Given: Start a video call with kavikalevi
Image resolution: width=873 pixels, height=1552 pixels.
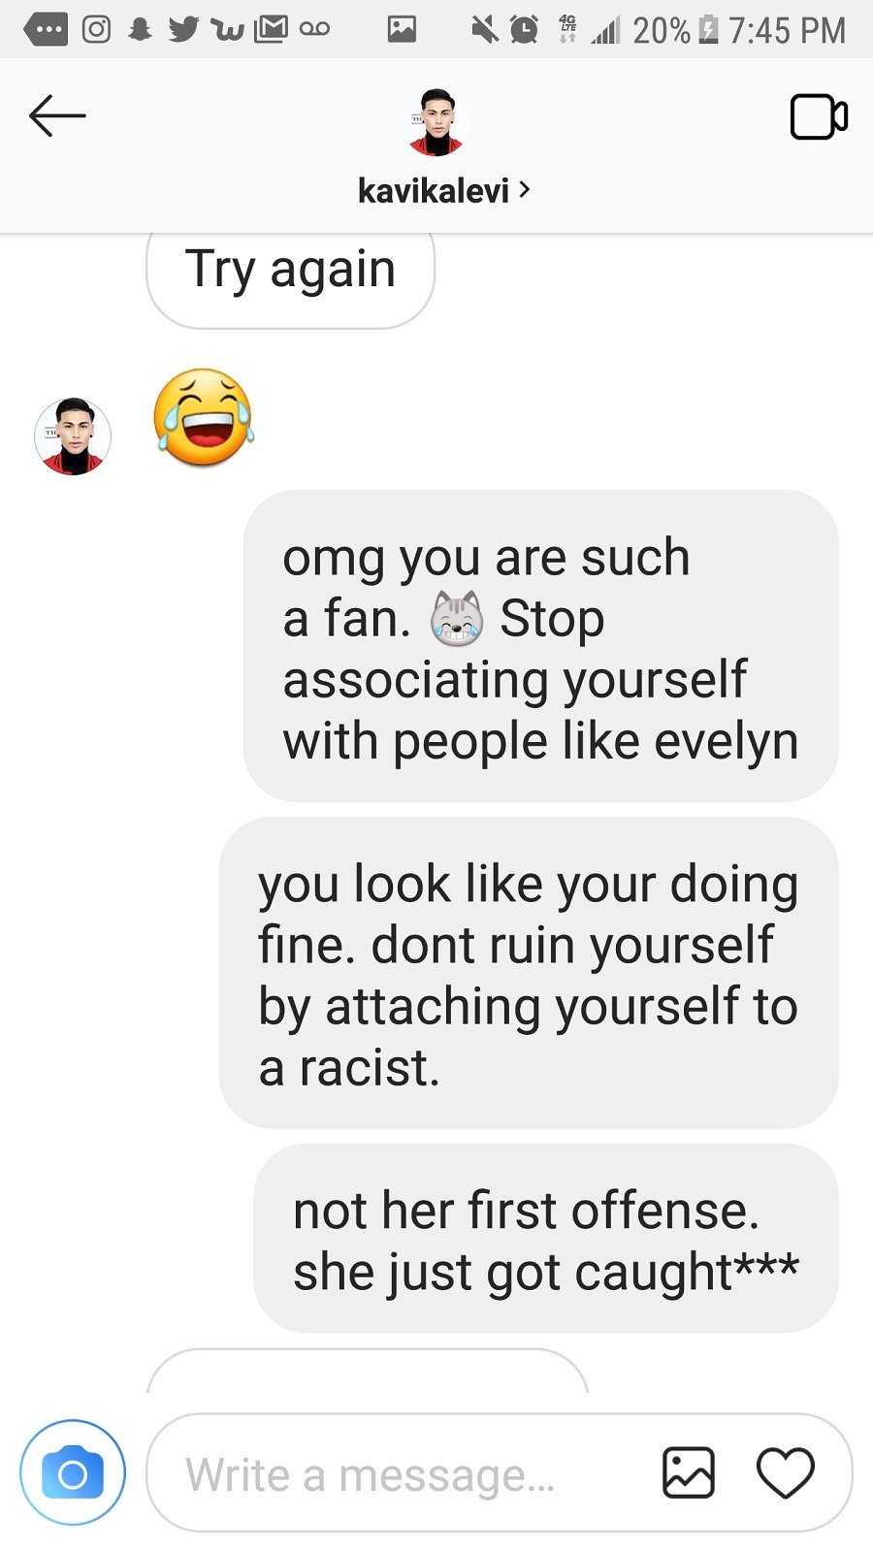Looking at the screenshot, I should [819, 117].
